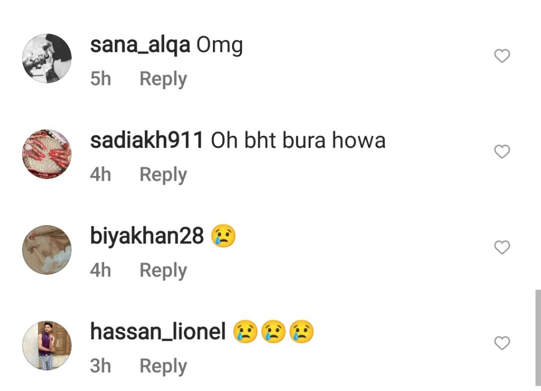Reply to the 'Oh bht bura howa' comment
Viewport: 541px width, 391px height.
[x=163, y=175]
